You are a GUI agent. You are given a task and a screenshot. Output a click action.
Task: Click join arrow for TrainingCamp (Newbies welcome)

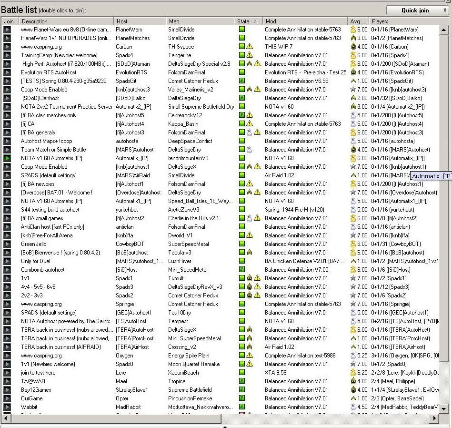click(7, 55)
